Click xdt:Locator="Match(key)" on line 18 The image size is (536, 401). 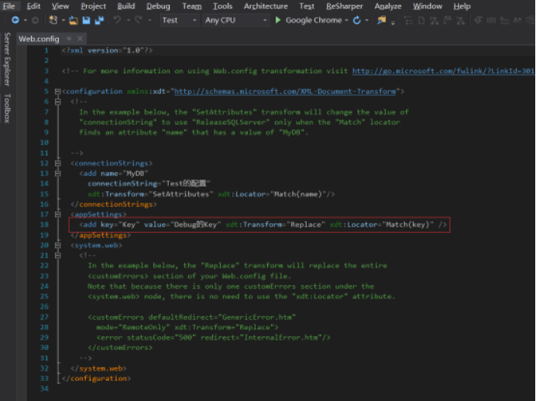pos(382,224)
